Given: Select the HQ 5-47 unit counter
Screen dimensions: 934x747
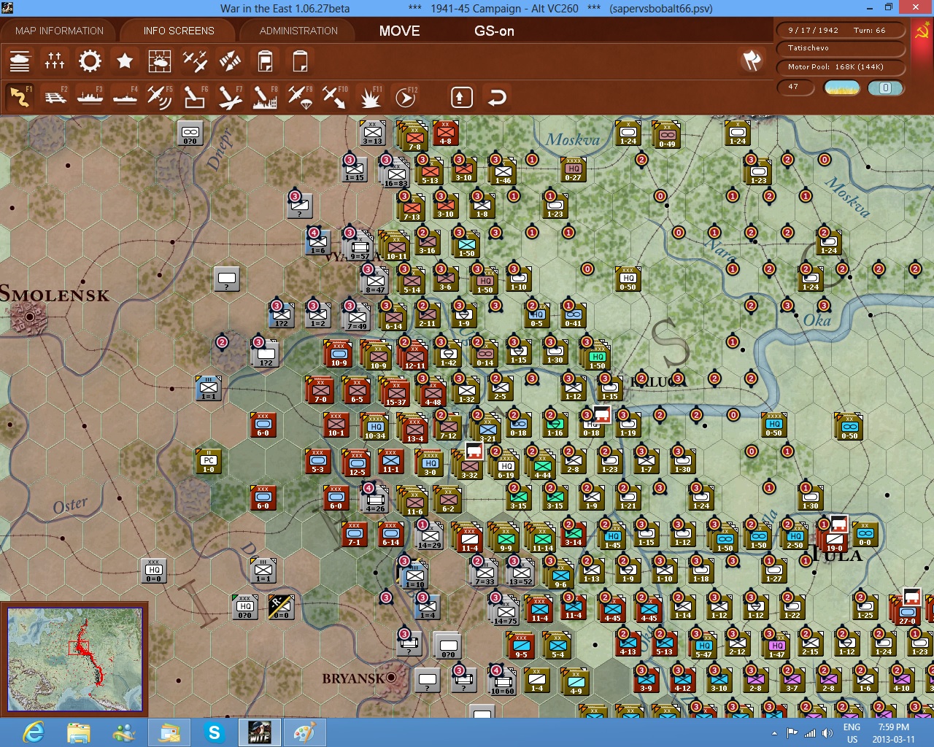Looking at the screenshot, I should click(703, 646).
